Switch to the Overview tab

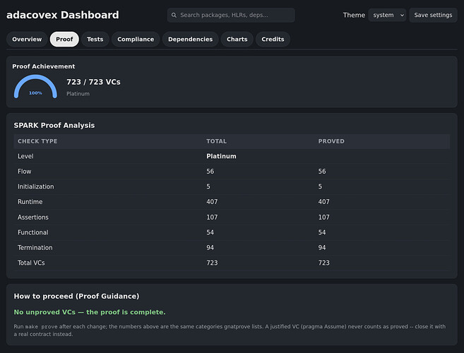click(27, 39)
